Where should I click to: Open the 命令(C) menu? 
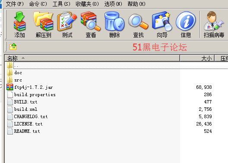click(38, 4)
